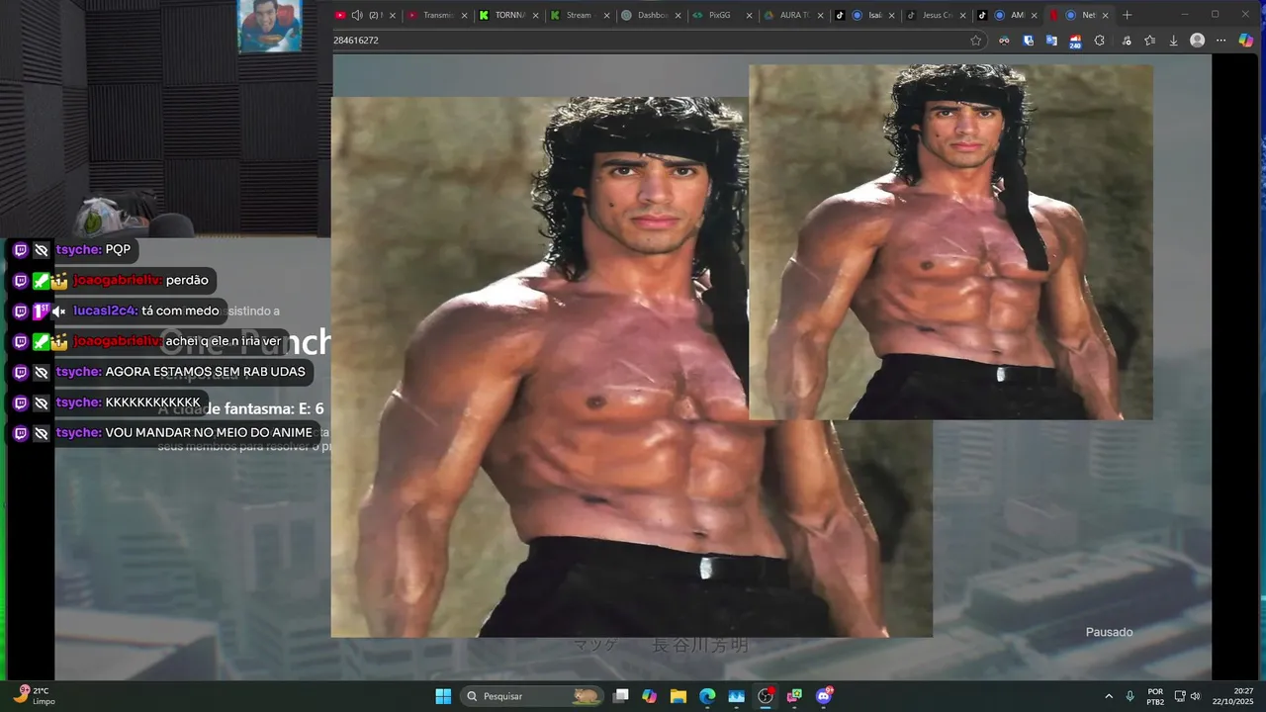Click the Twitch icon beside 'PQP' message
The image size is (1266, 712).
pyautogui.click(x=20, y=250)
